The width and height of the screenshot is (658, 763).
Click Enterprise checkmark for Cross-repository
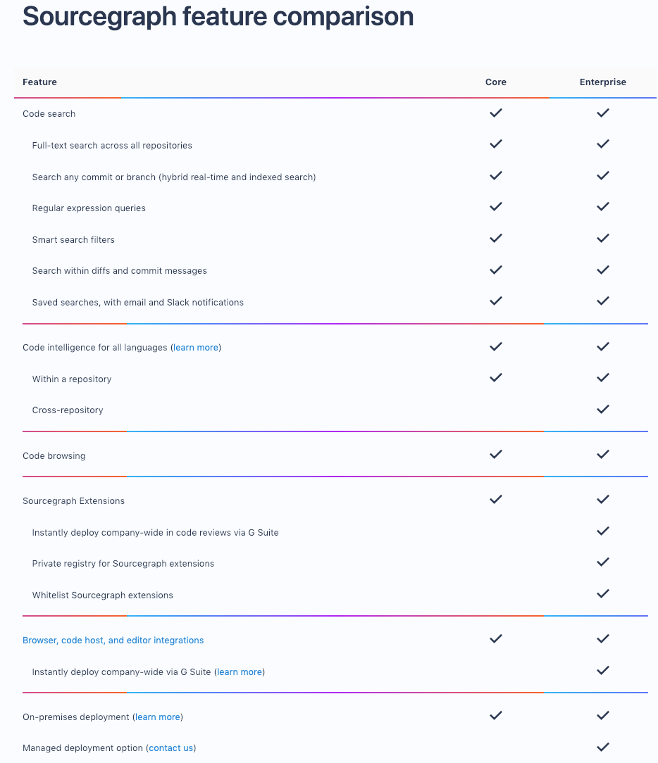602,409
